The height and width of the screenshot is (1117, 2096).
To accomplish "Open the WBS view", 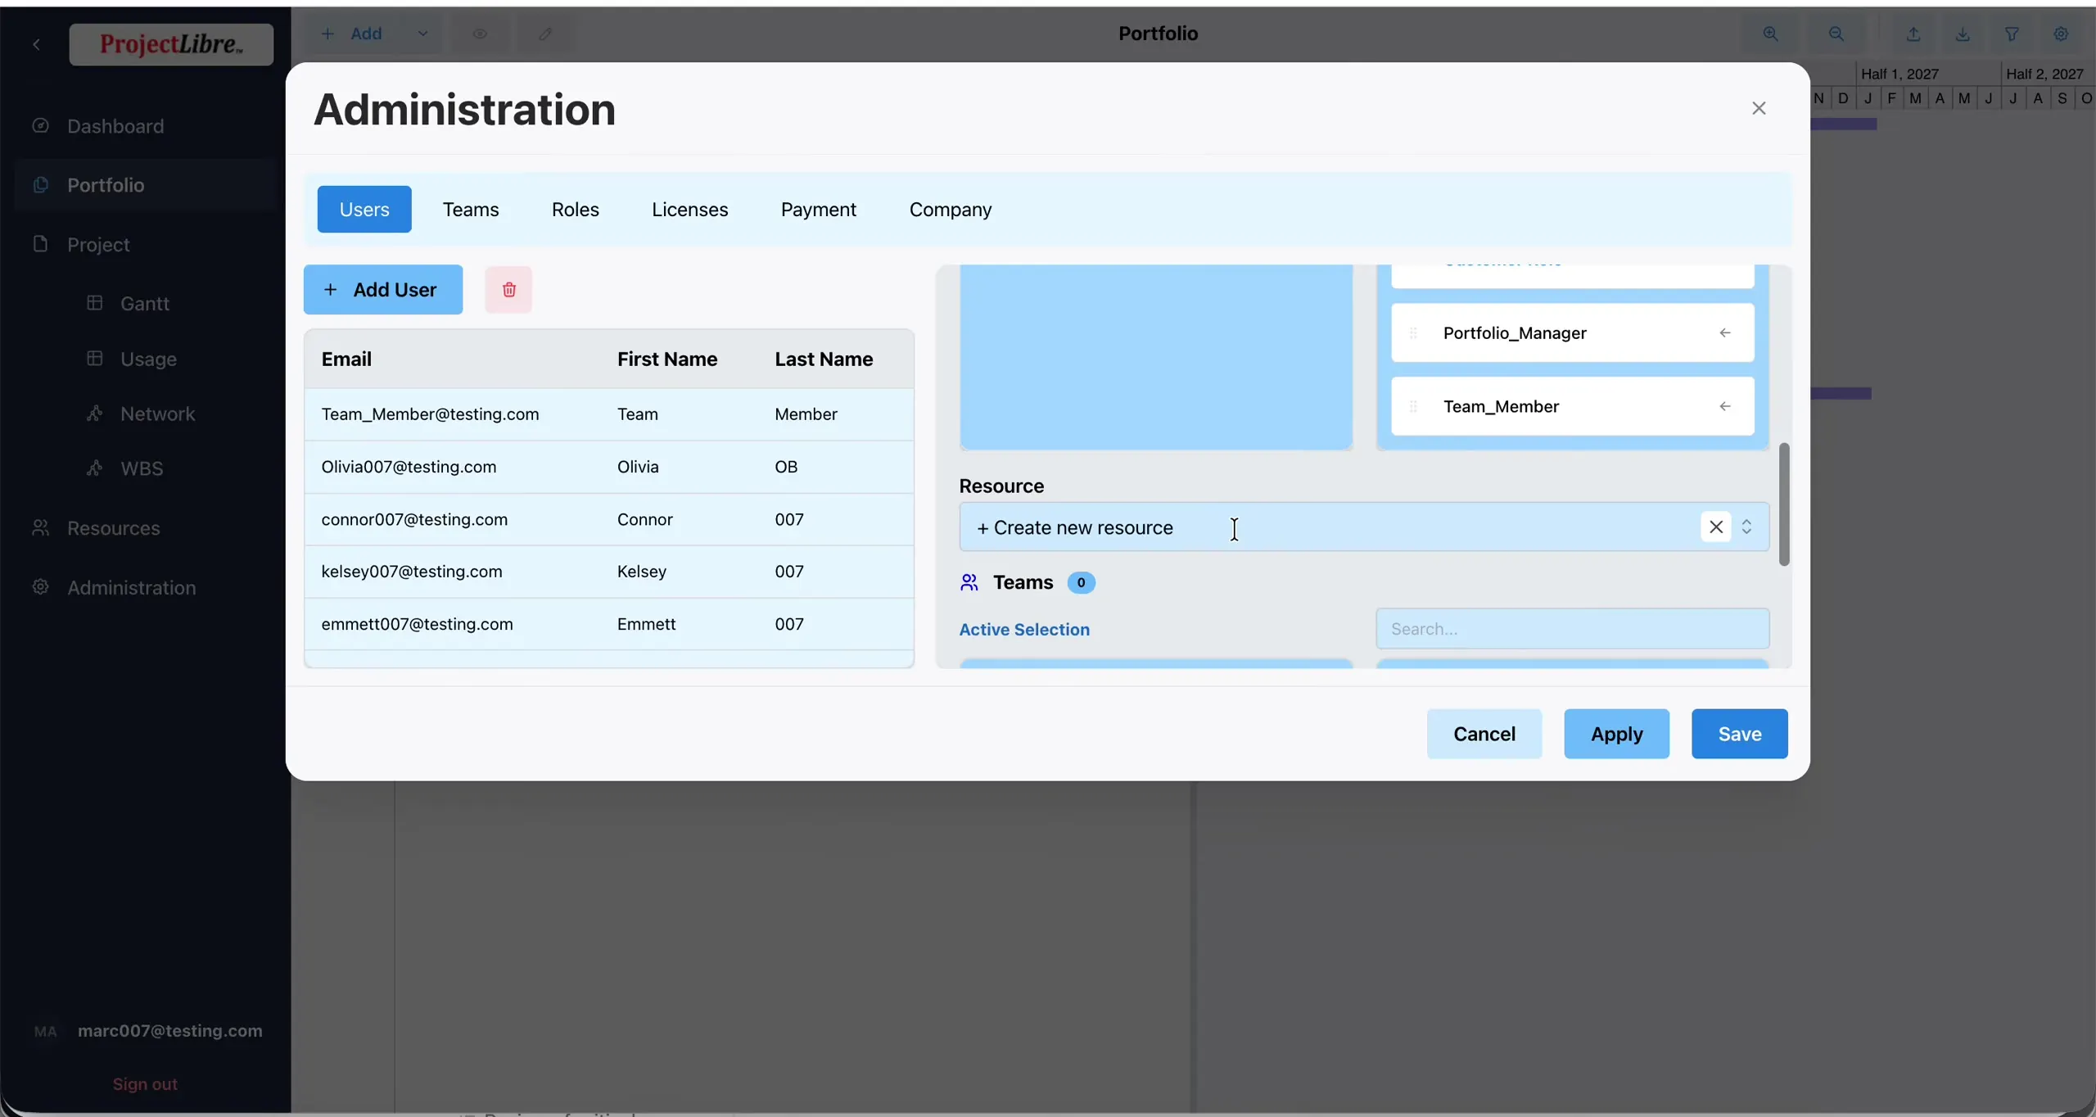I will tap(142, 468).
